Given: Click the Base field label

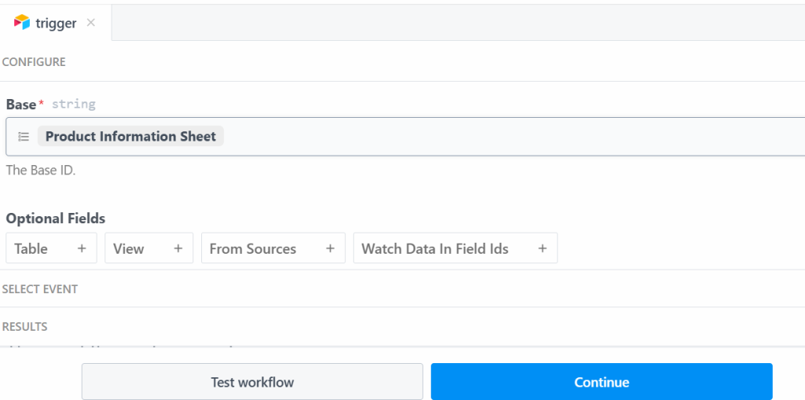Looking at the screenshot, I should tap(21, 105).
